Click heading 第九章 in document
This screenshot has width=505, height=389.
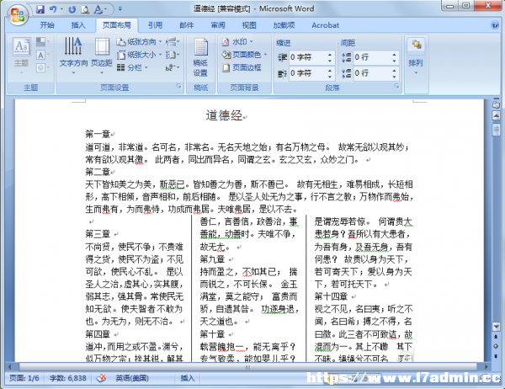pyautogui.click(x=212, y=259)
